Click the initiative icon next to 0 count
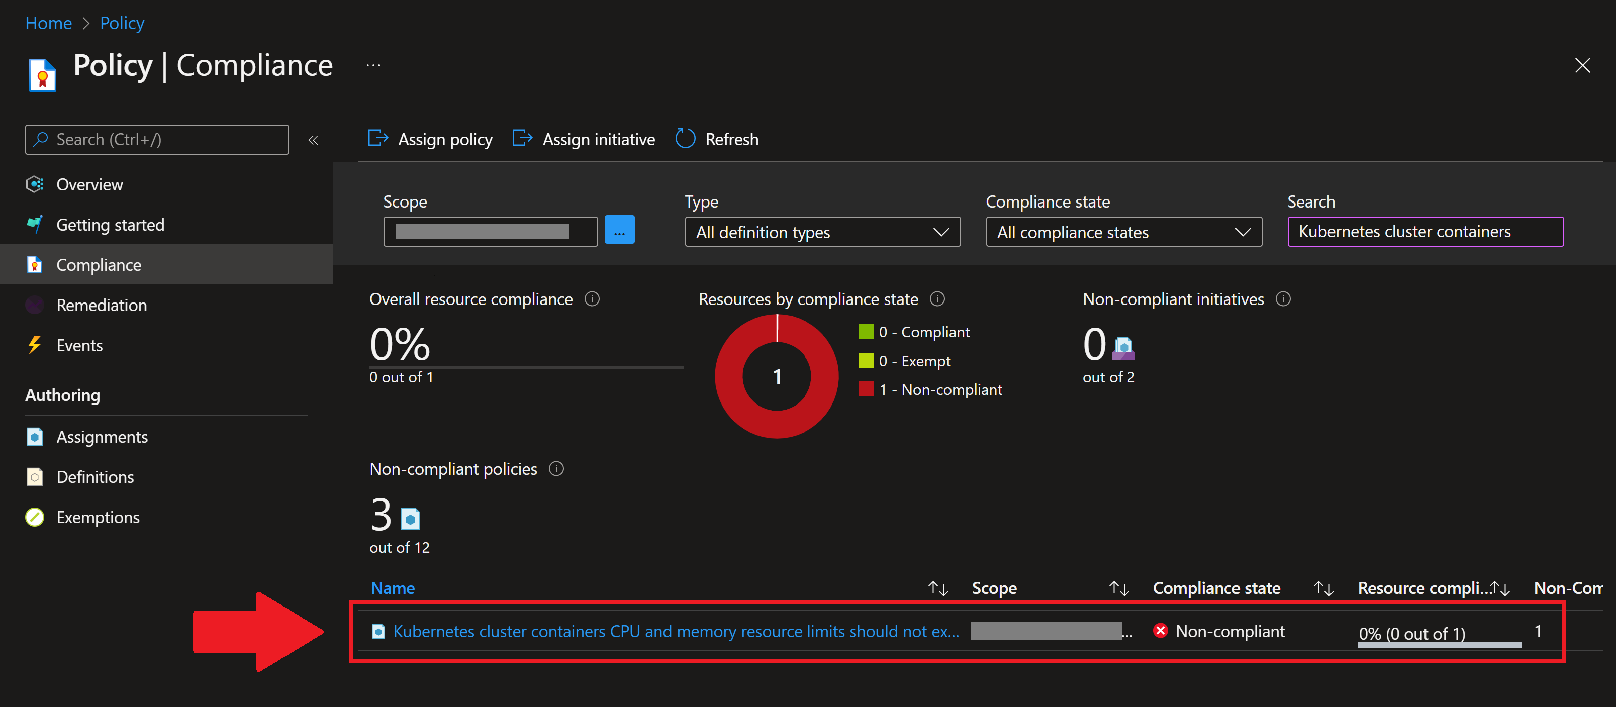The height and width of the screenshot is (707, 1616). click(x=1123, y=348)
